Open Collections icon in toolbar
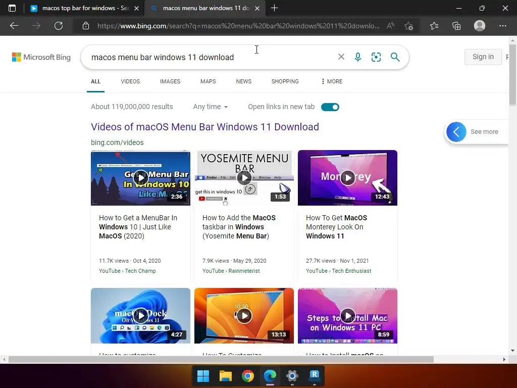517x388 pixels. [x=456, y=26]
